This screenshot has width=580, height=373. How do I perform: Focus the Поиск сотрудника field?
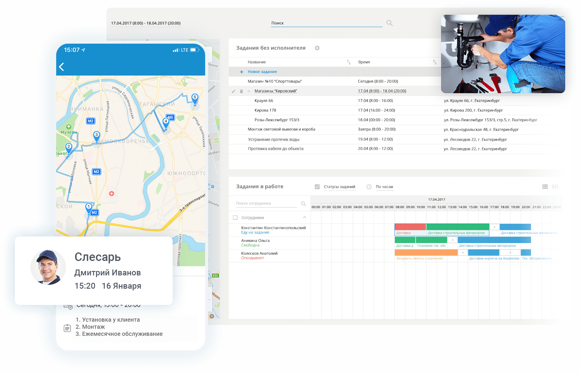tap(266, 203)
